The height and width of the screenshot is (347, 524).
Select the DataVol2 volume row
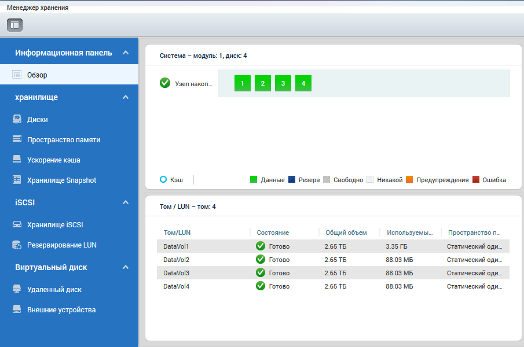point(333,260)
